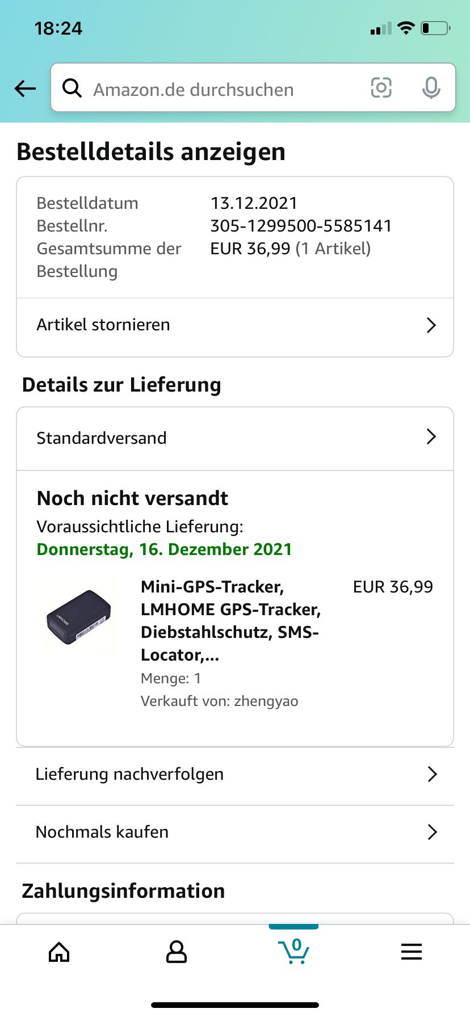The height and width of the screenshot is (1017, 470).
Task: Open account profile icon in bottom bar
Action: (177, 952)
